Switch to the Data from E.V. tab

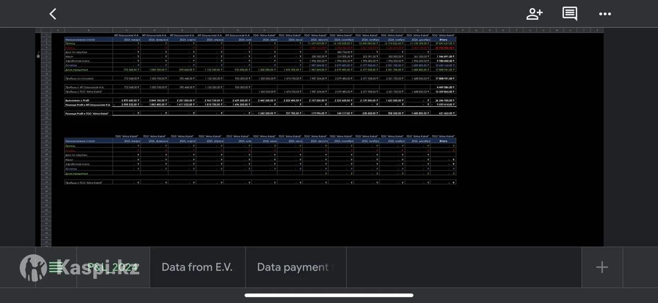197,267
